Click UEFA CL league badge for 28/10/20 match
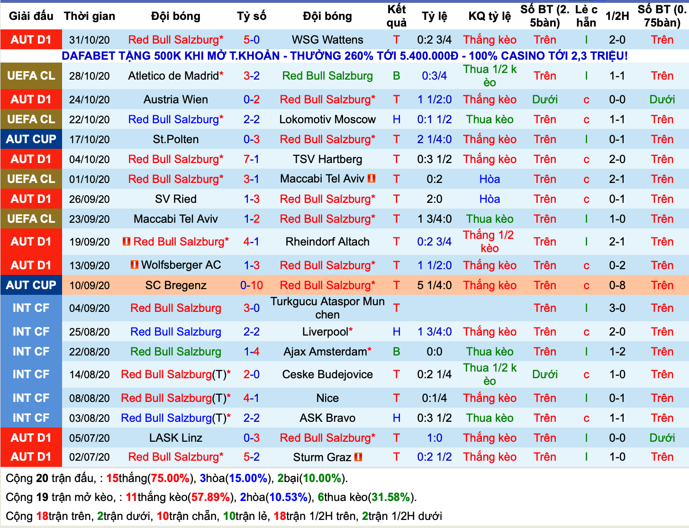Image resolution: width=689 pixels, height=528 pixels. point(31,76)
